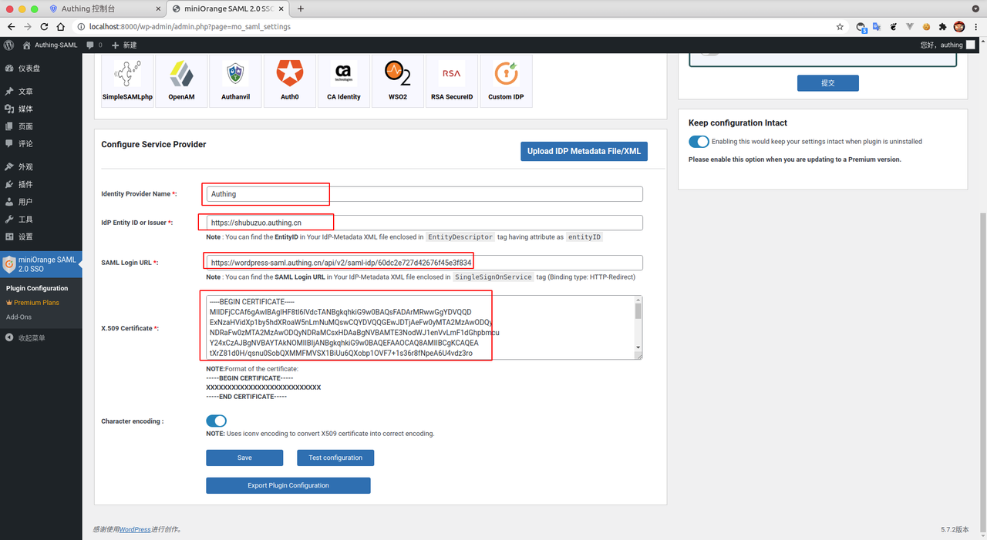The image size is (987, 540).
Task: Open 仪表盘 dashboard in sidebar
Action: [41, 69]
